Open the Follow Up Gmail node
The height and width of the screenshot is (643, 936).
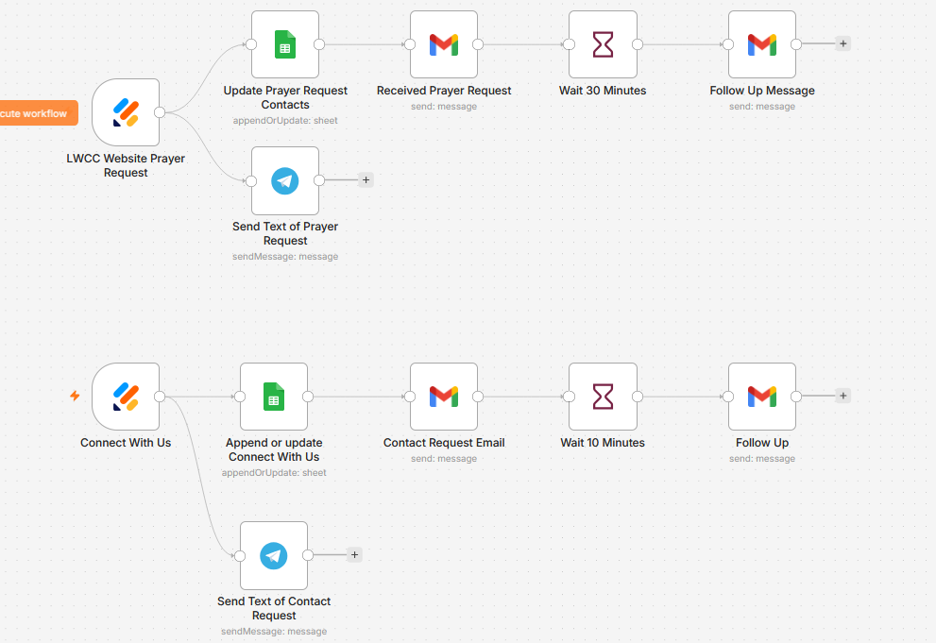click(761, 397)
